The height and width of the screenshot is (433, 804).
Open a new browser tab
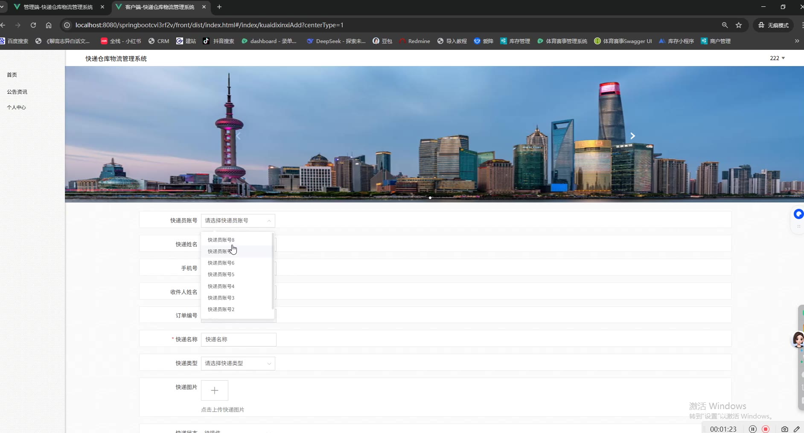[219, 7]
